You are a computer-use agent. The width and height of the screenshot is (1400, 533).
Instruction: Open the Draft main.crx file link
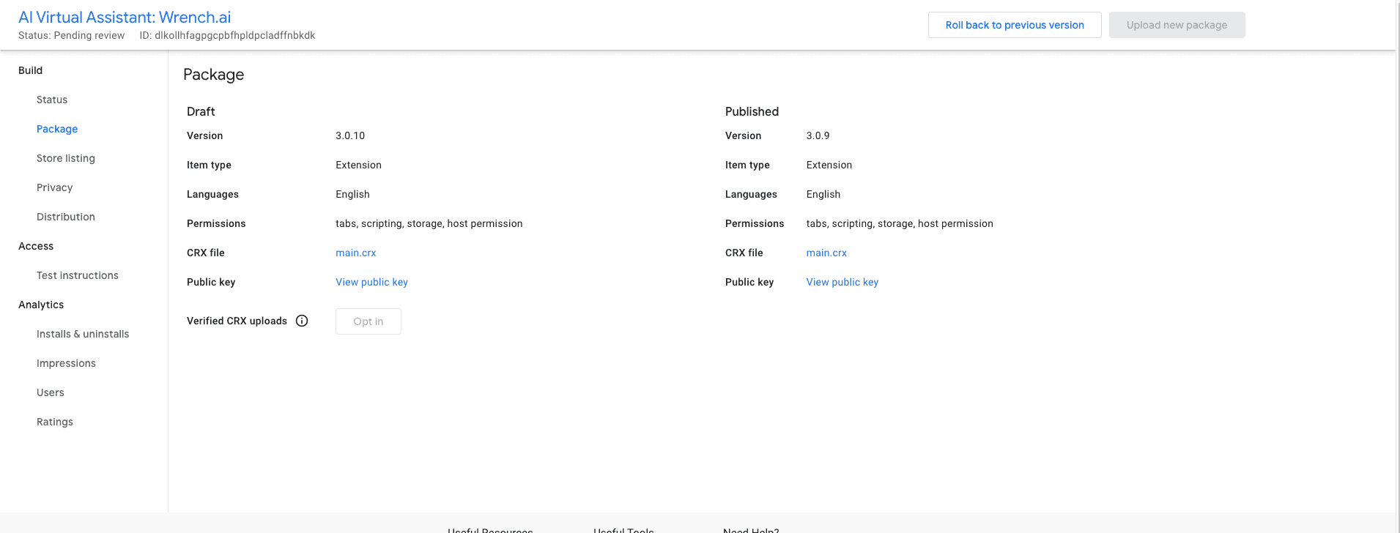[356, 253]
